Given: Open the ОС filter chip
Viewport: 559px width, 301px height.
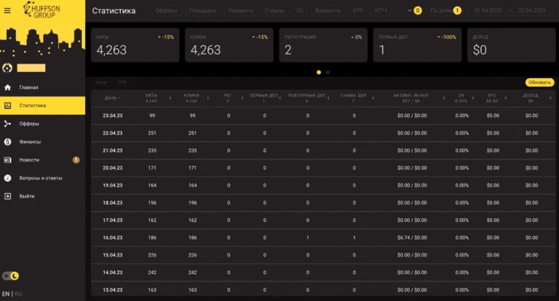Looking at the screenshot, I should [x=300, y=11].
